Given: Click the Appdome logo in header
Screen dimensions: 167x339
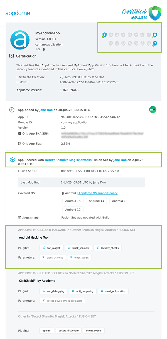Looking at the screenshot, I should coord(18,13).
